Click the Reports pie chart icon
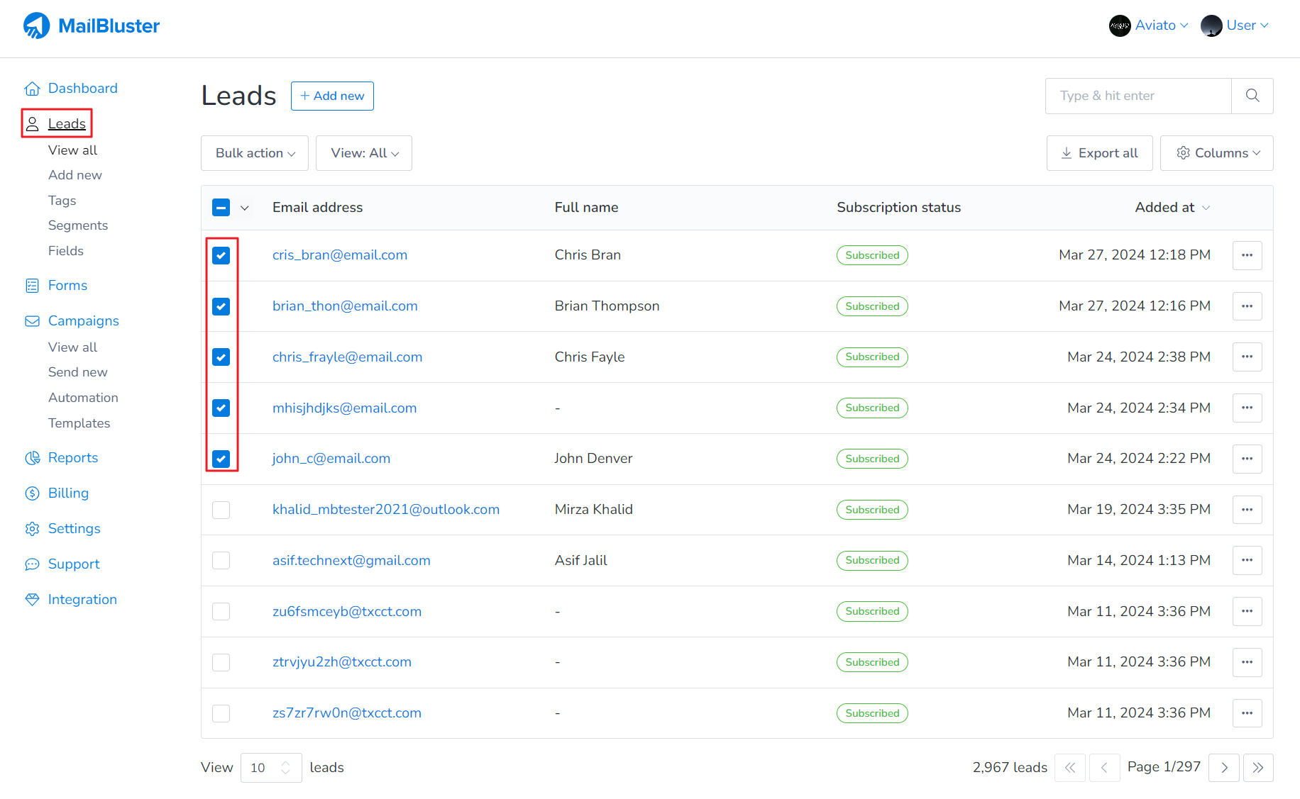This screenshot has width=1300, height=799. pyautogui.click(x=32, y=458)
